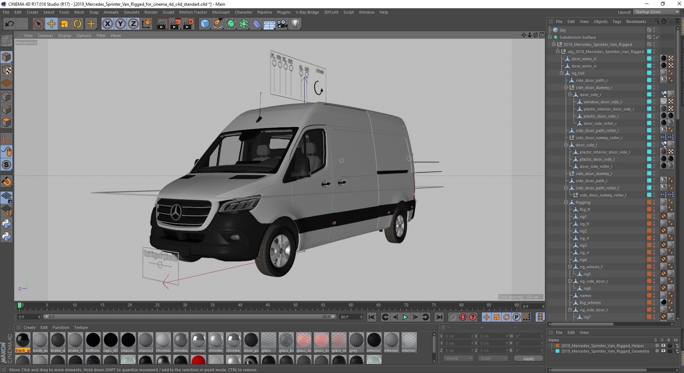This screenshot has height=373, width=684.
Task: Add a camera object icon
Action: [282, 24]
